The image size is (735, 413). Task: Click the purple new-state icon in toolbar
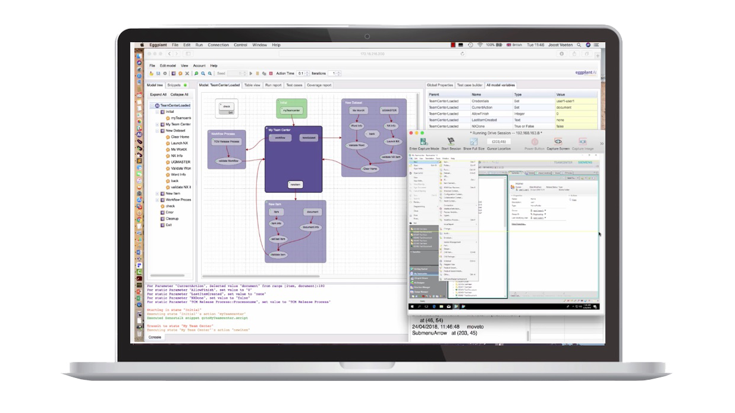[174, 73]
